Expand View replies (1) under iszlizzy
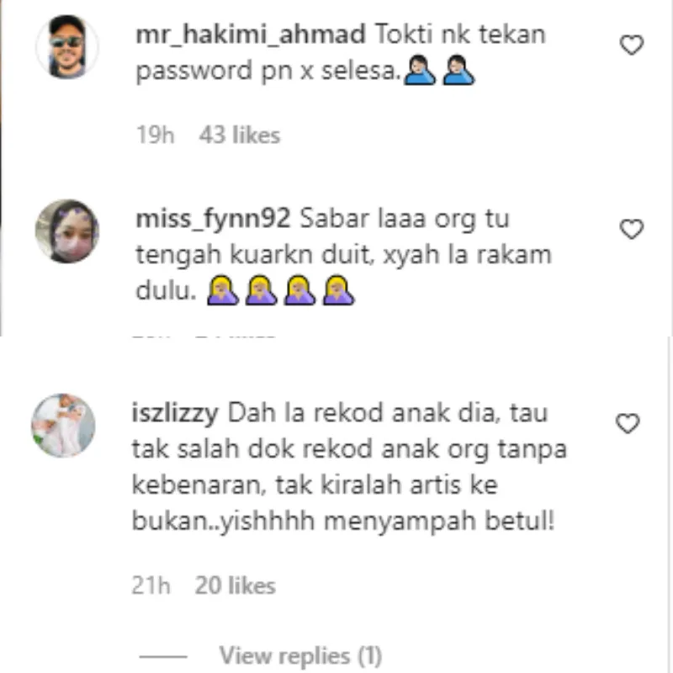 tap(300, 656)
